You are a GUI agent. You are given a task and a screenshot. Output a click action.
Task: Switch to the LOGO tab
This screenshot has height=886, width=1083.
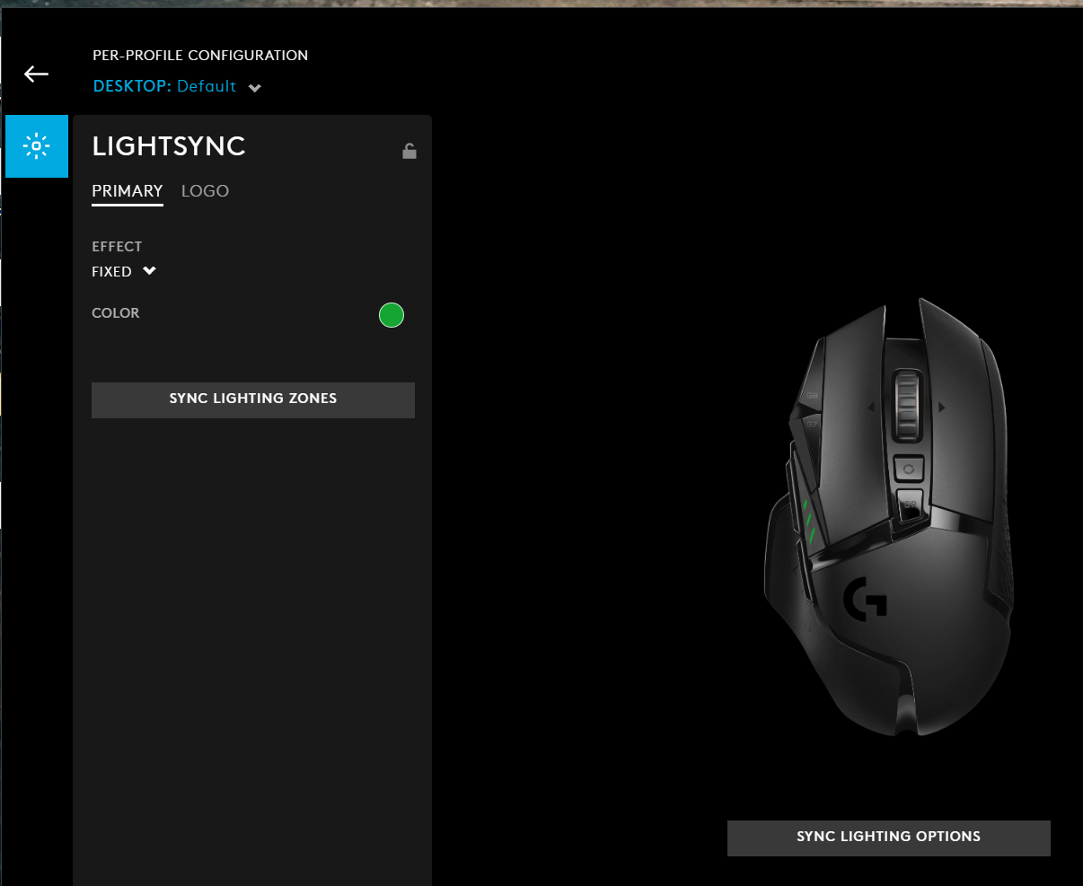pyautogui.click(x=205, y=190)
